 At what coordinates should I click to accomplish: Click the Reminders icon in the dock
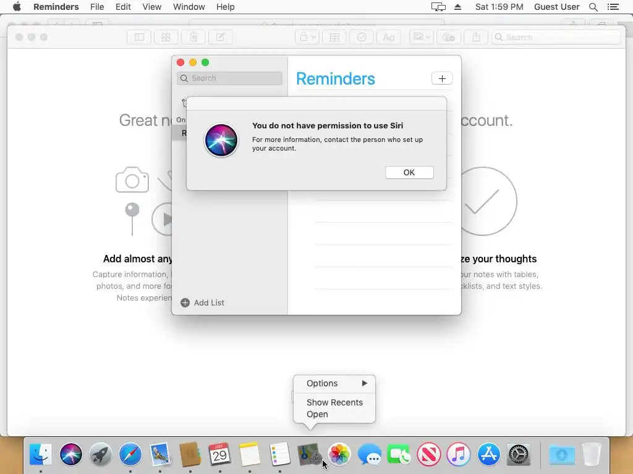(x=279, y=454)
